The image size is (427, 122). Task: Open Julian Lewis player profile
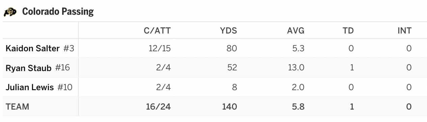click(x=30, y=87)
